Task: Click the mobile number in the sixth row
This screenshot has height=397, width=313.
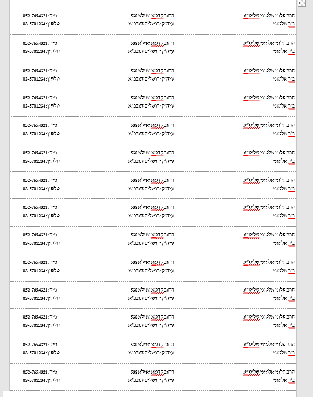Action: [x=35, y=153]
